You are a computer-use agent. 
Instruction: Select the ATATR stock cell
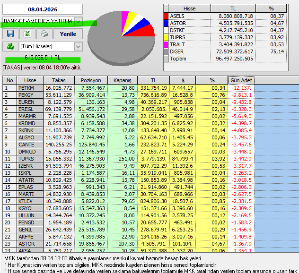(x=30, y=180)
